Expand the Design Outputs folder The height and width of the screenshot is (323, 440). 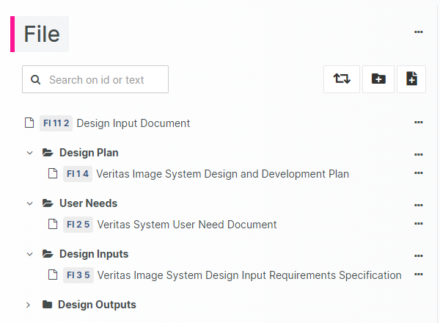pyautogui.click(x=29, y=305)
